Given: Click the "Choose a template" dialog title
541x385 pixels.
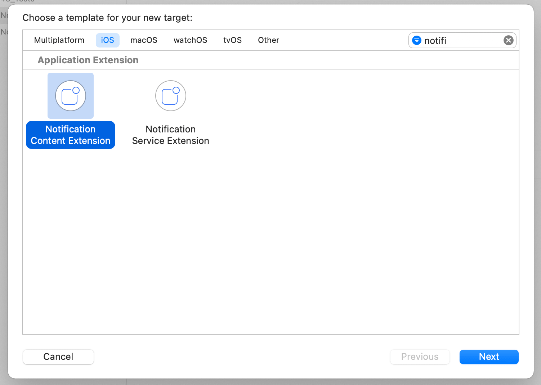Looking at the screenshot, I should pos(107,18).
